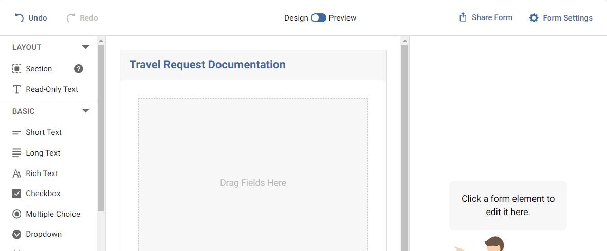Choose the Rich Text field icon
This screenshot has height=251, width=607.
(x=17, y=173)
